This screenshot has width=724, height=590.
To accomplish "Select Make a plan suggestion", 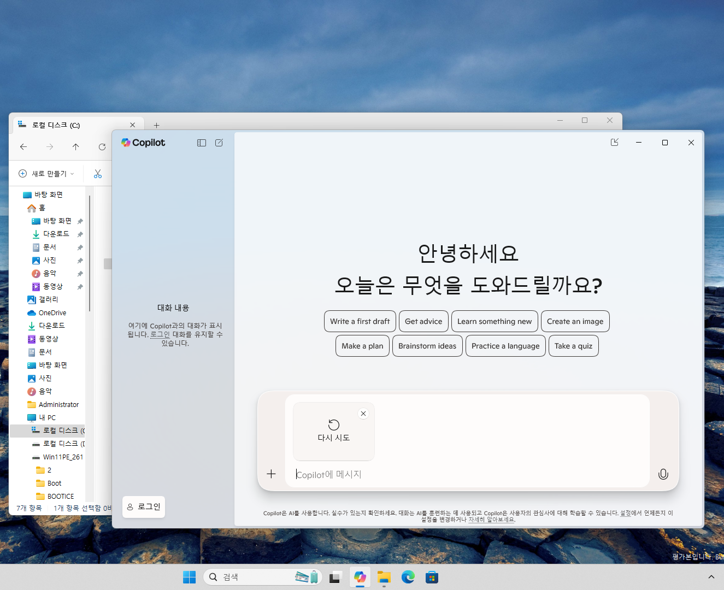I will coord(362,346).
